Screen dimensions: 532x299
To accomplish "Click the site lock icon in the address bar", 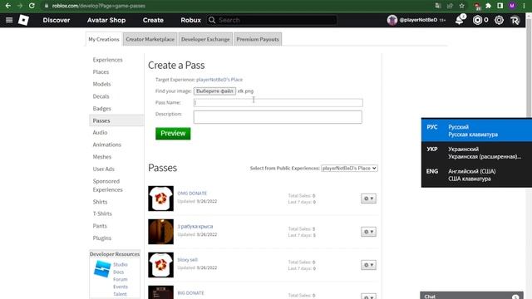I will tap(47, 6).
